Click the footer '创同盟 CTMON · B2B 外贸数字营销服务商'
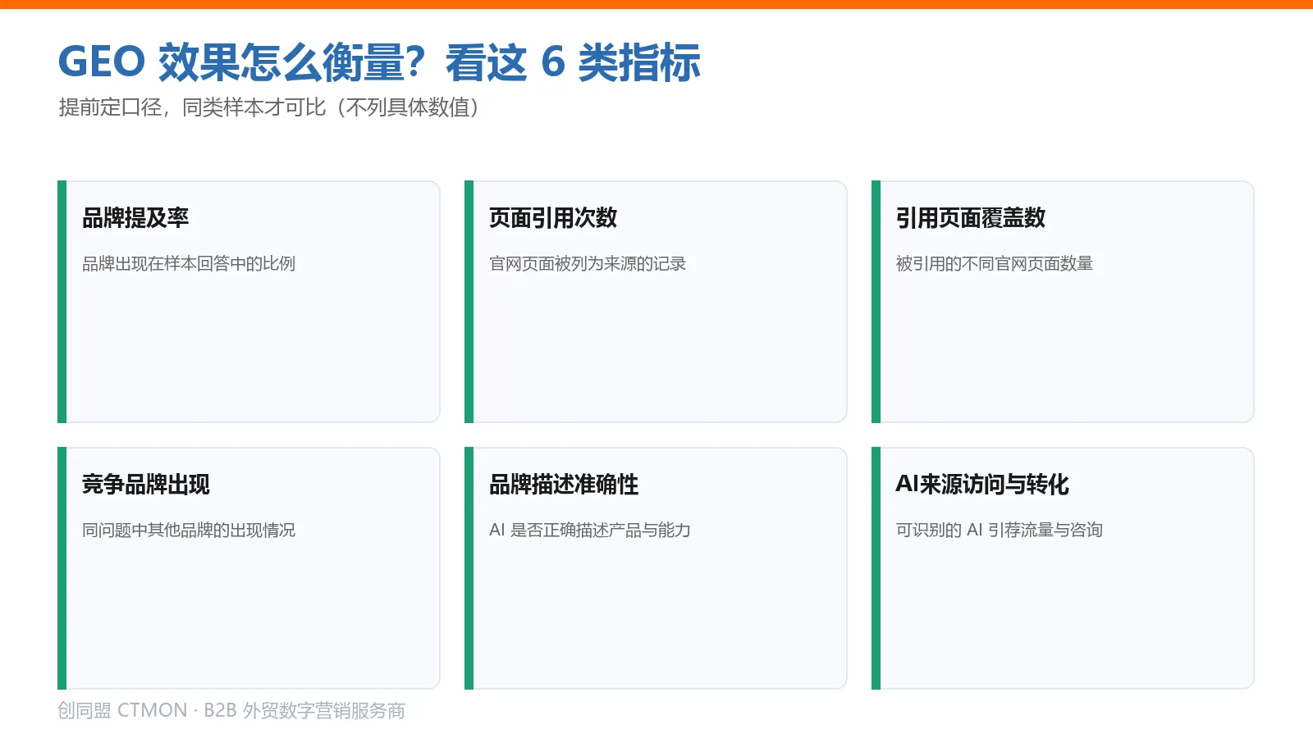The image size is (1313, 738). click(231, 711)
